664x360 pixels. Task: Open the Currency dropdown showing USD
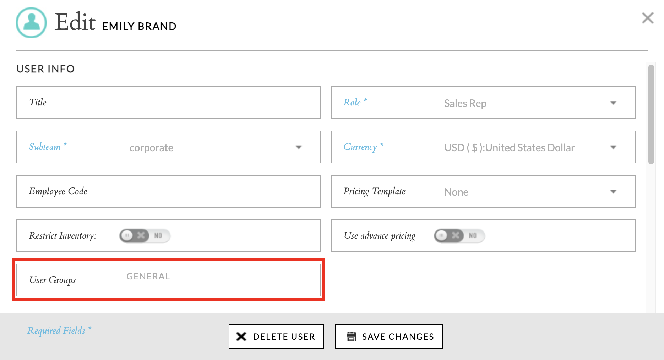[x=483, y=147]
